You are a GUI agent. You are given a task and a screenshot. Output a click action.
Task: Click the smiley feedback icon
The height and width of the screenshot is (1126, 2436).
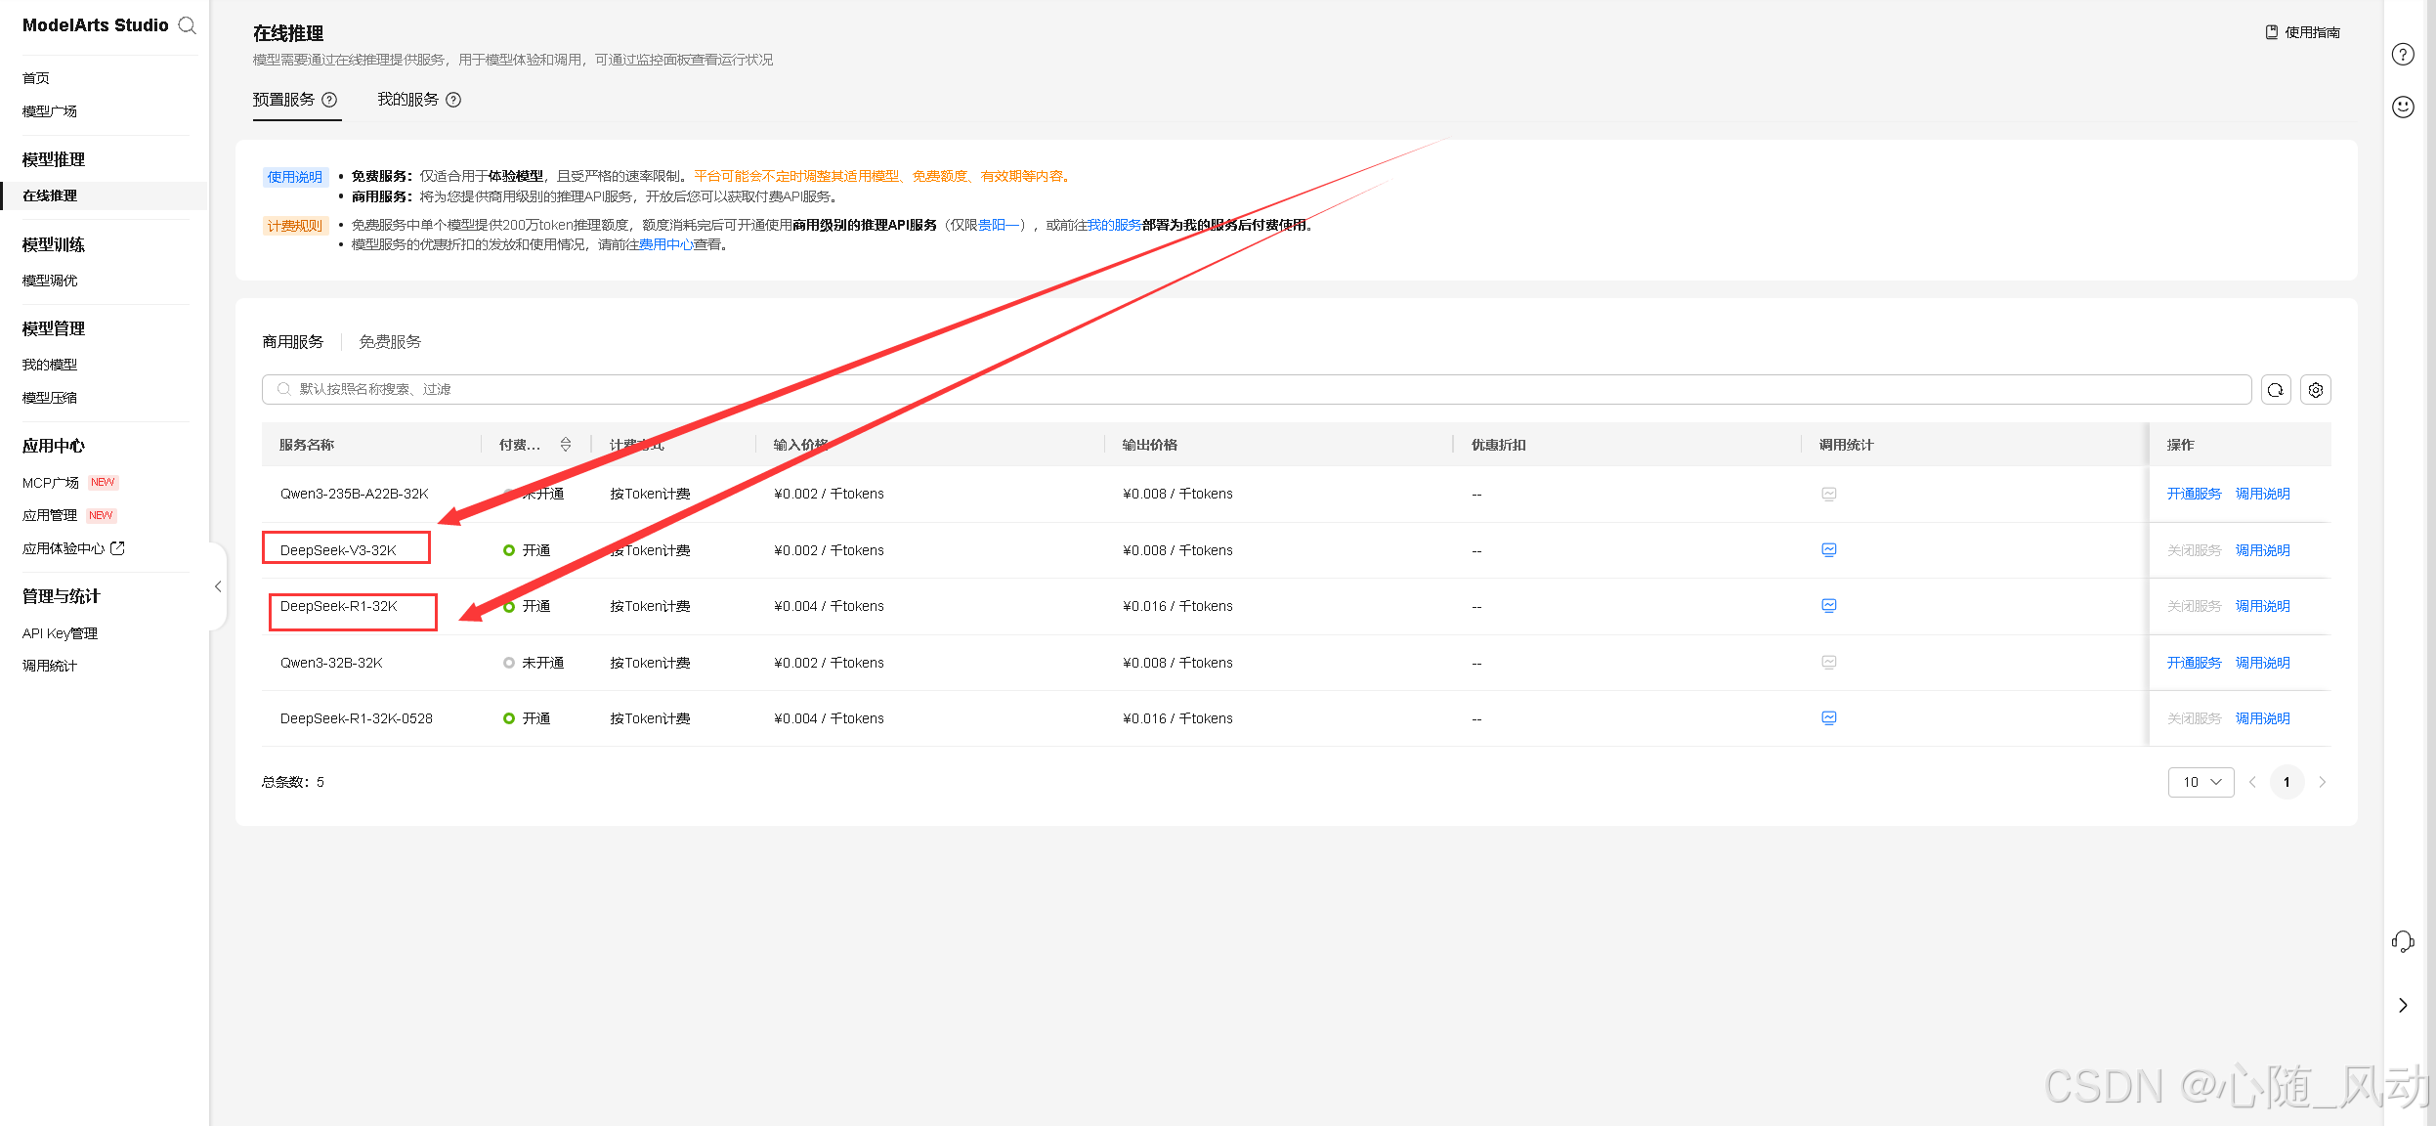(2403, 108)
